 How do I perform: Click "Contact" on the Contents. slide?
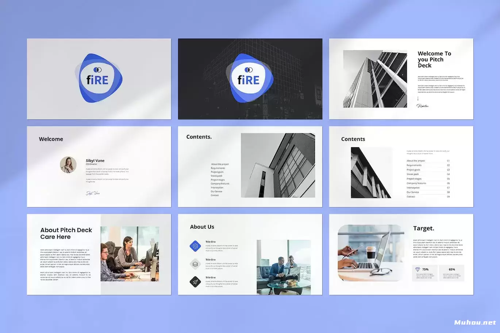click(215, 195)
